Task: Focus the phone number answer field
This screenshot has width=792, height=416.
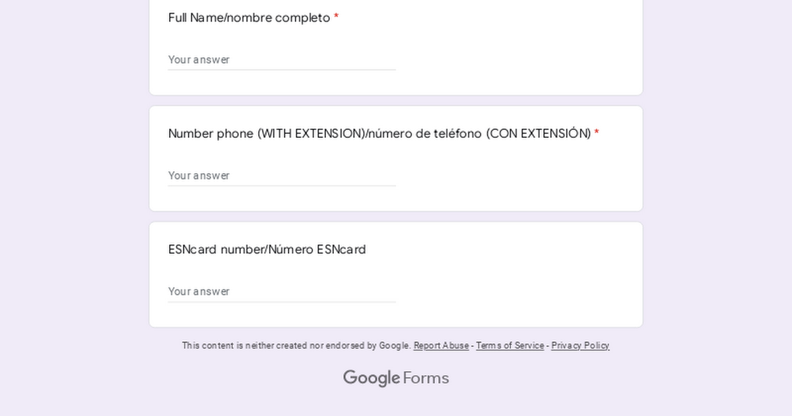Action: click(282, 176)
